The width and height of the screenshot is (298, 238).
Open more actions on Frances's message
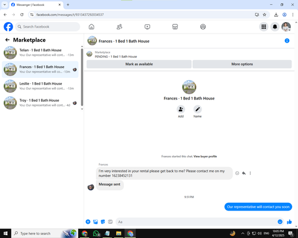tap(250, 173)
